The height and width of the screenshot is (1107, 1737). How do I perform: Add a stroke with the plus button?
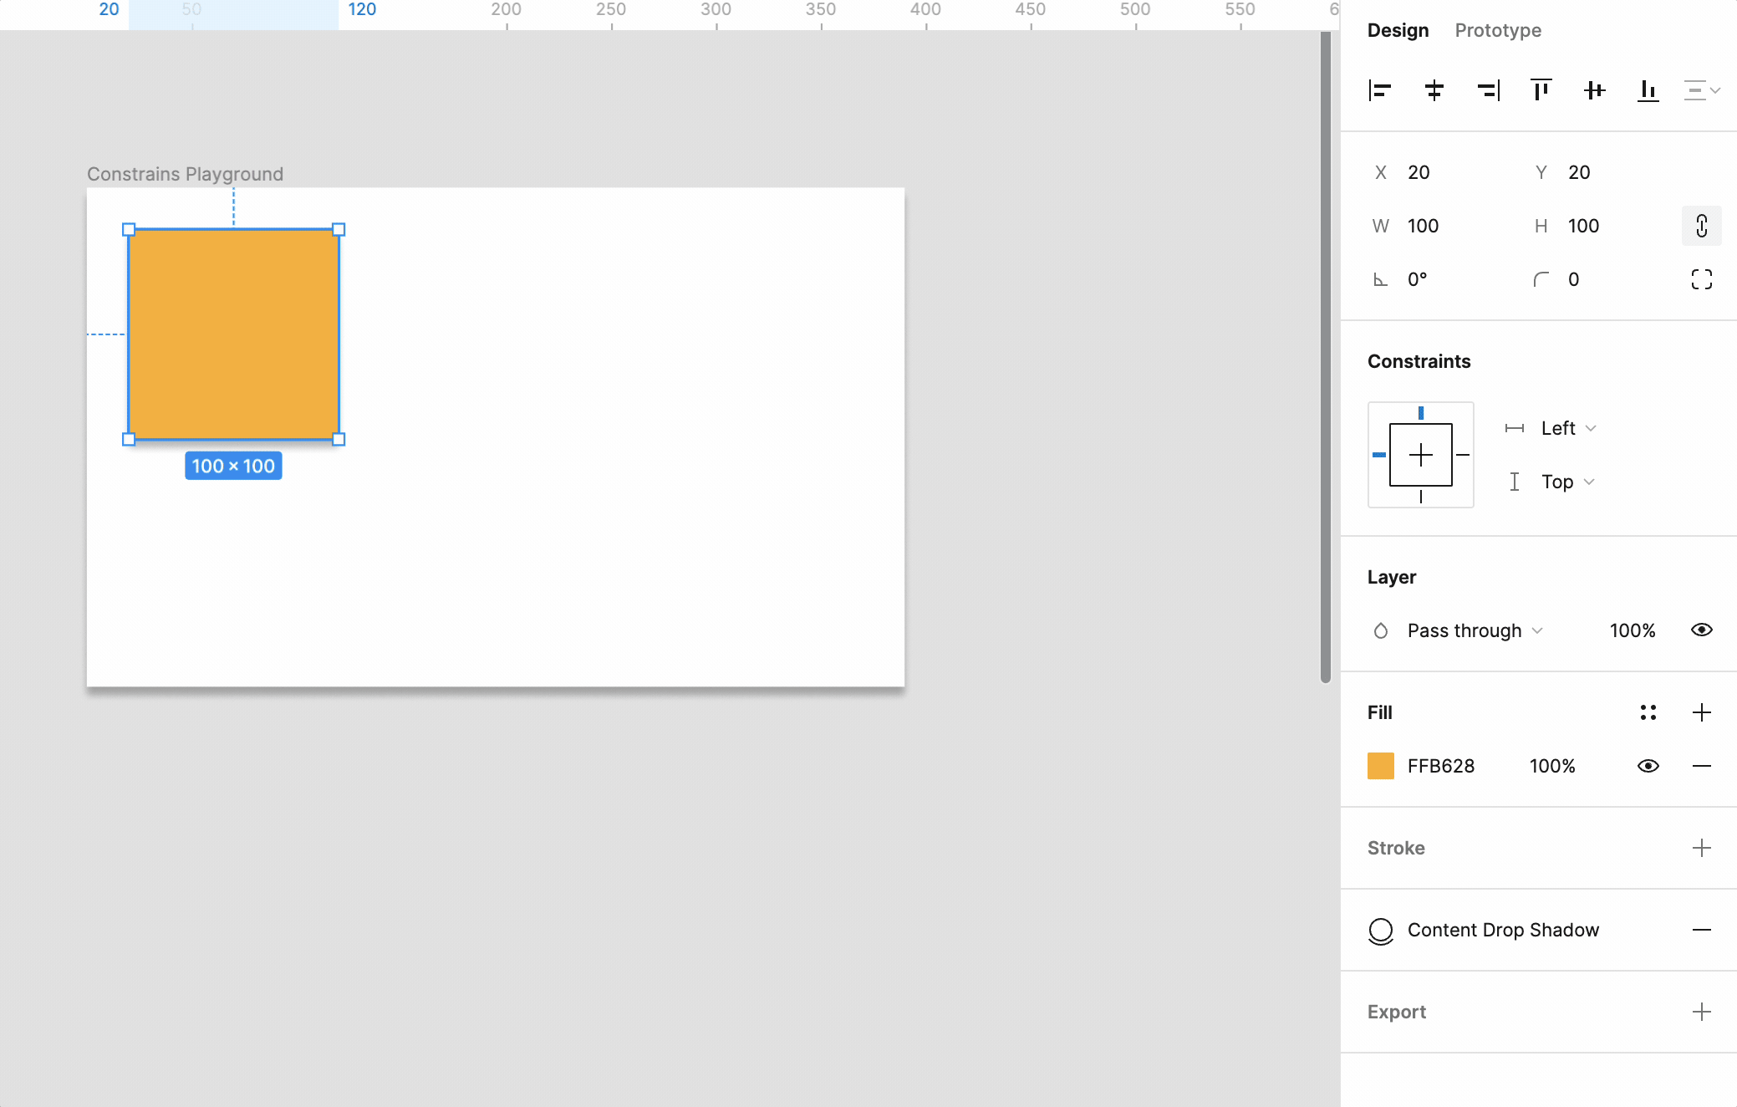1702,848
